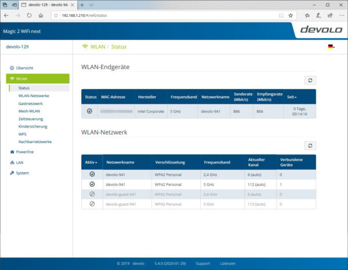This screenshot has width=348, height=270.
Task: Click the LAN network icon
Action: point(12,162)
